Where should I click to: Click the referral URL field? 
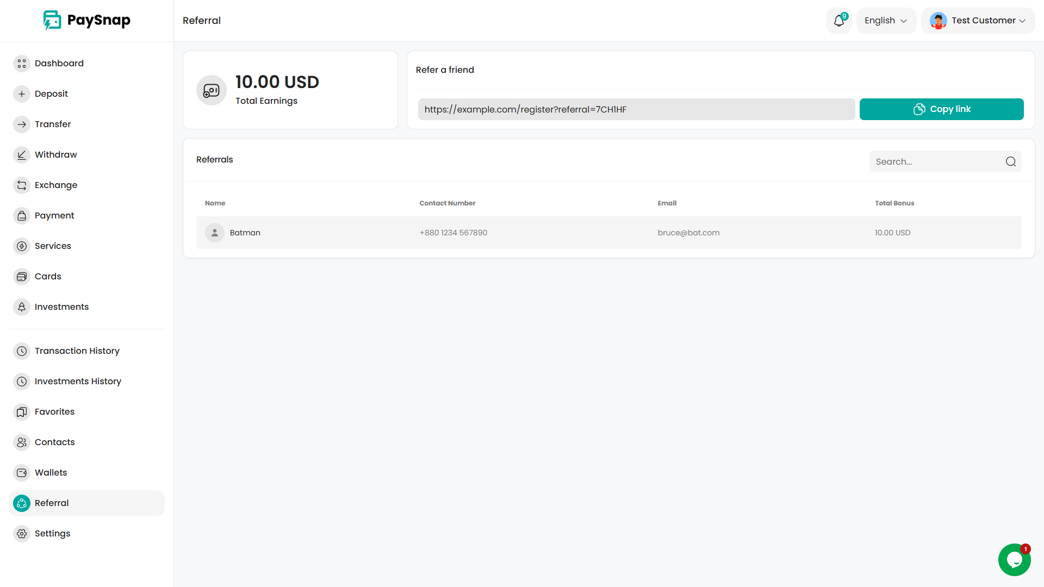[636, 109]
